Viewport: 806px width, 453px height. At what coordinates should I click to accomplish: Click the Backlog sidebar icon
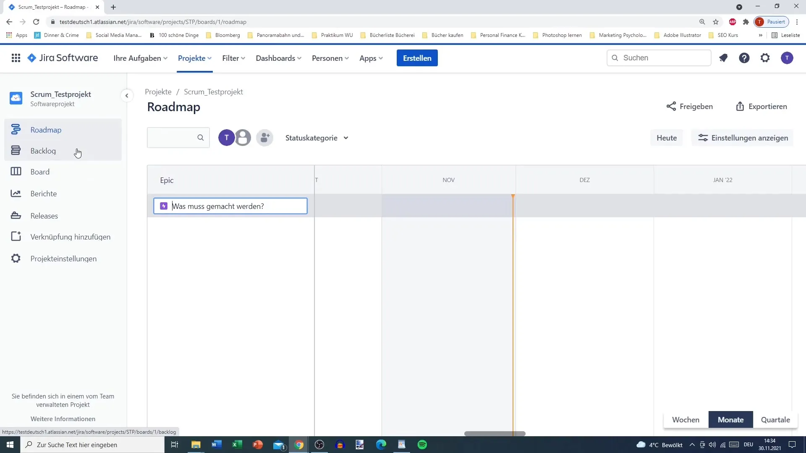click(15, 151)
